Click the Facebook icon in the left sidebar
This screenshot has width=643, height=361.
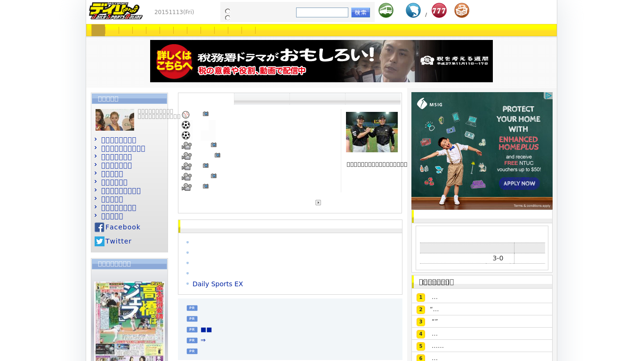click(99, 227)
